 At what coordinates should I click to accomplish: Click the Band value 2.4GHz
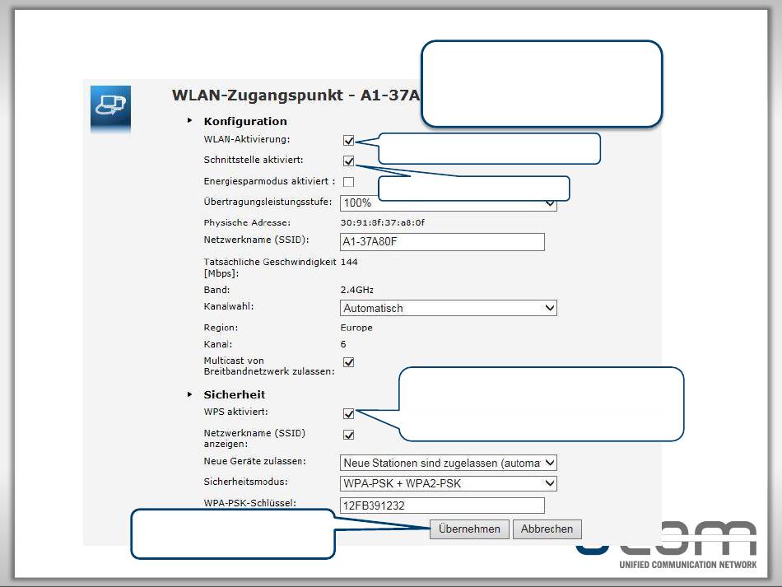pos(357,290)
